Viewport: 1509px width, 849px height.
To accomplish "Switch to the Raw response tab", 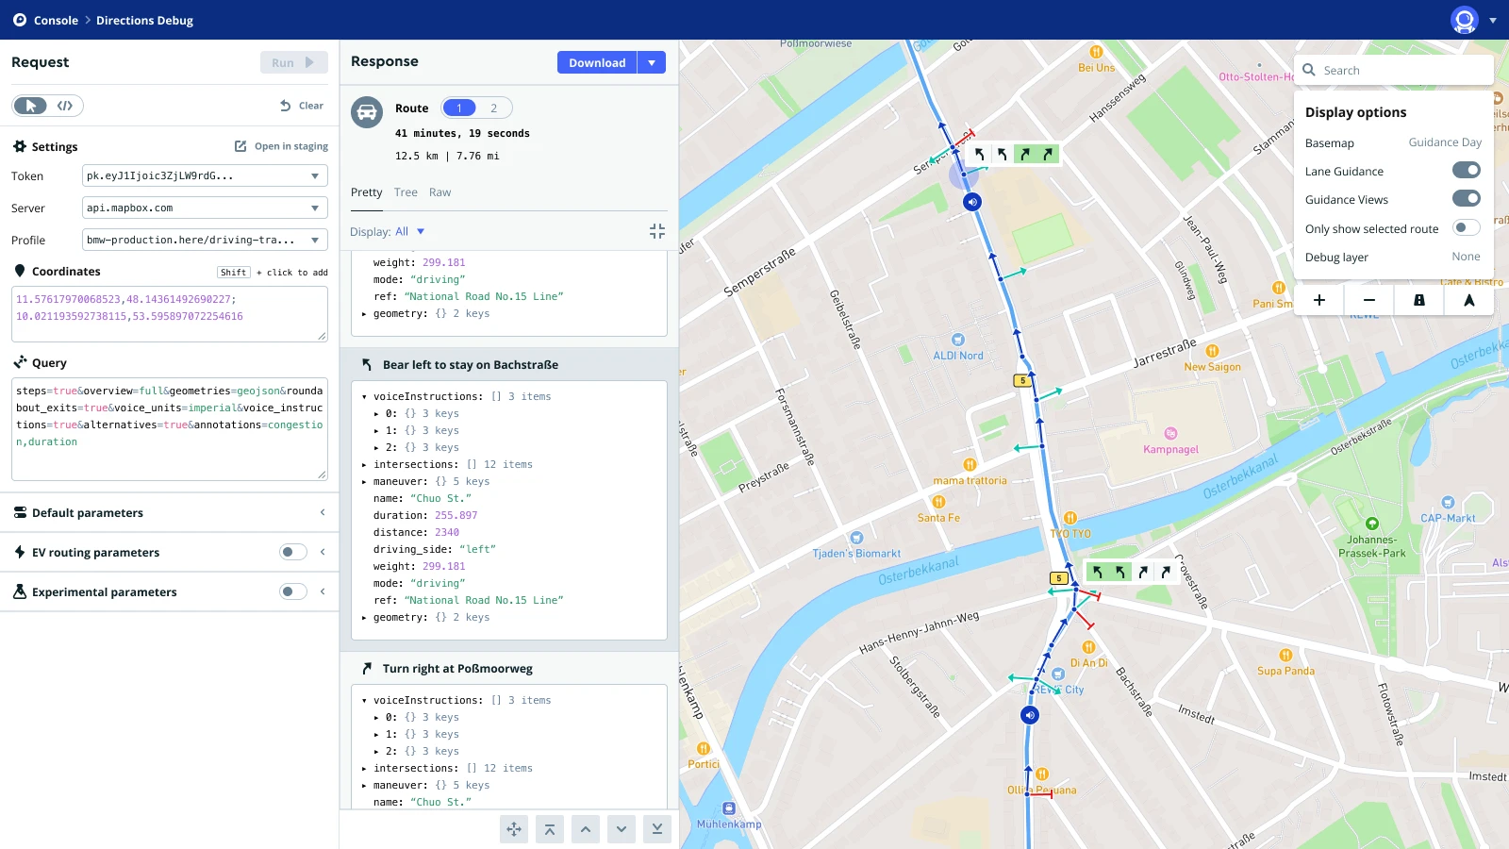I will point(439,192).
